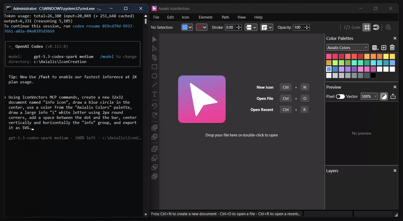Open the Path menu
403x221 pixels.
pyautogui.click(x=225, y=17)
